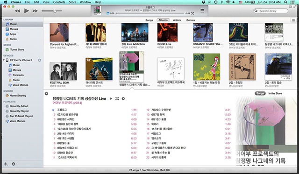Viewport: 299px width, 174px height.
Task: Open the gear settings menu at sidebar bottom
Action: point(14,164)
